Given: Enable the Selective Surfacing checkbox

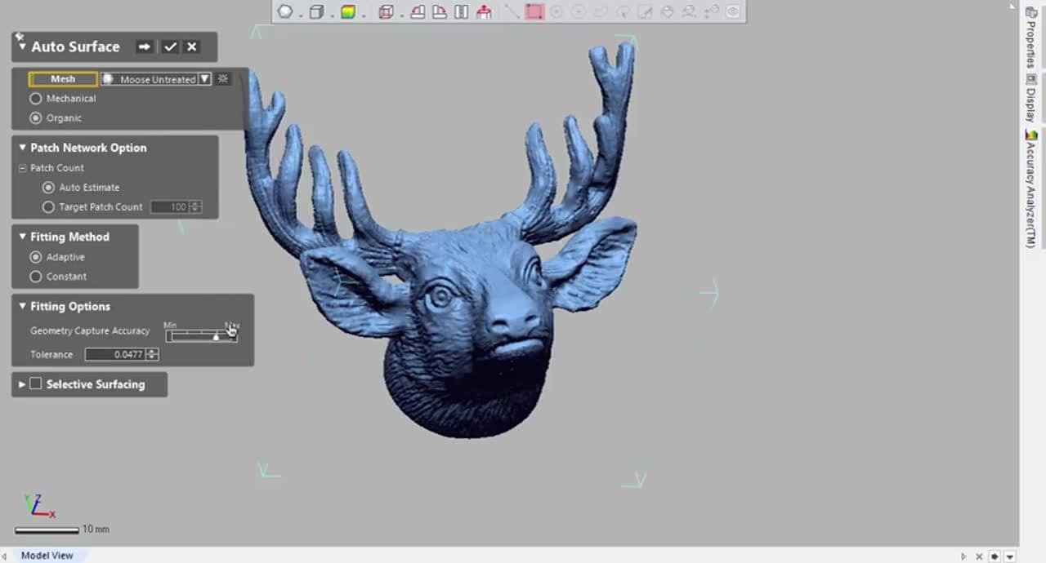Looking at the screenshot, I should 36,384.
